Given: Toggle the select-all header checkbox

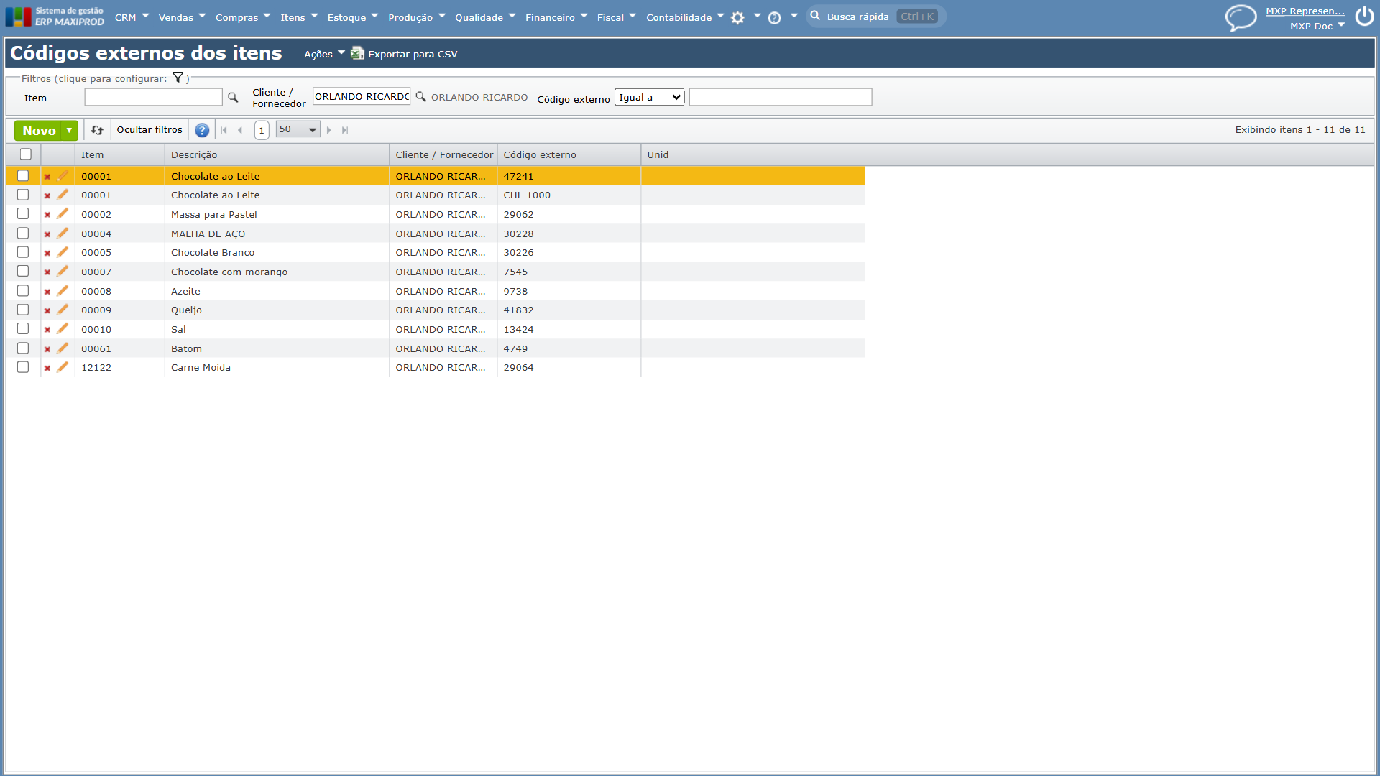Looking at the screenshot, I should coord(26,154).
